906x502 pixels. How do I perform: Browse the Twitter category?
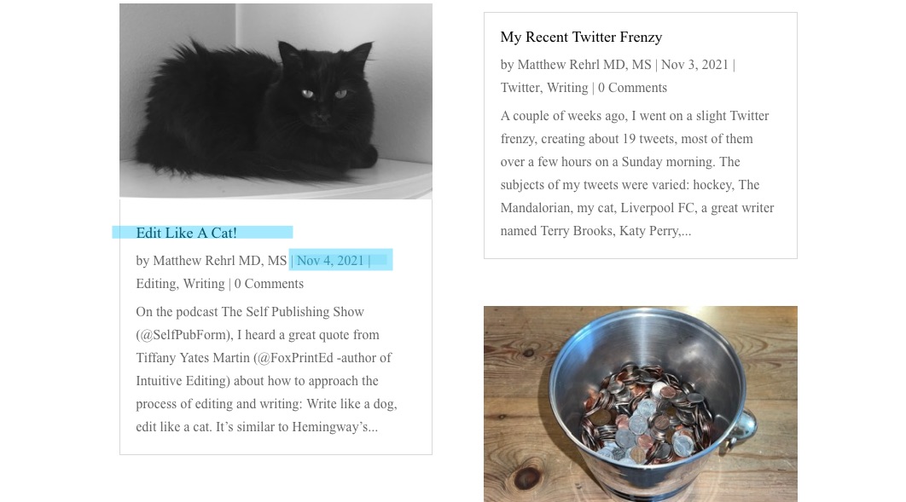[520, 88]
